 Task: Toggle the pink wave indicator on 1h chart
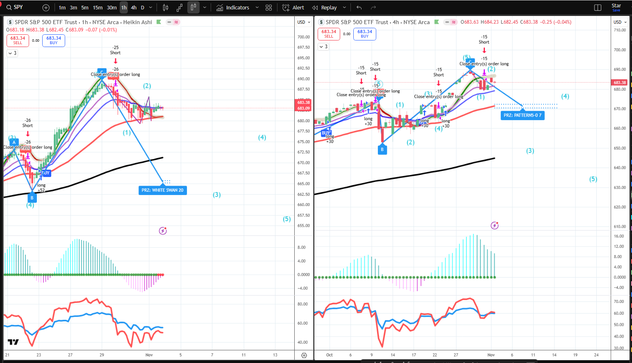pos(177,22)
